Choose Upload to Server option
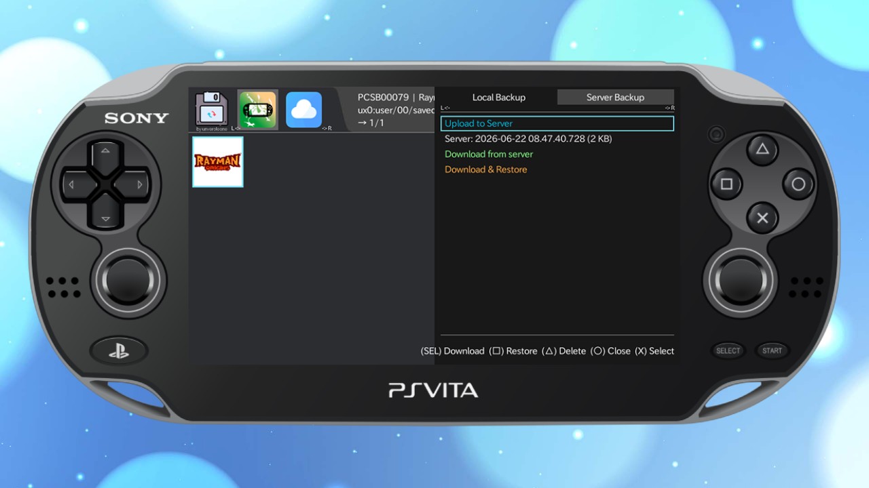Image resolution: width=869 pixels, height=488 pixels. tap(557, 123)
